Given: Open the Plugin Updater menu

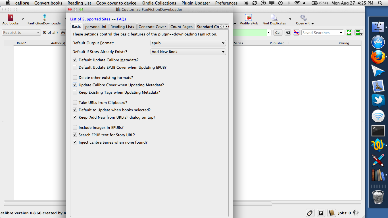Looking at the screenshot, I should tap(196, 3).
